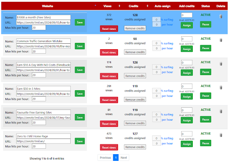Click trash icon for Common Traffic Generation Mistake

[221, 40]
